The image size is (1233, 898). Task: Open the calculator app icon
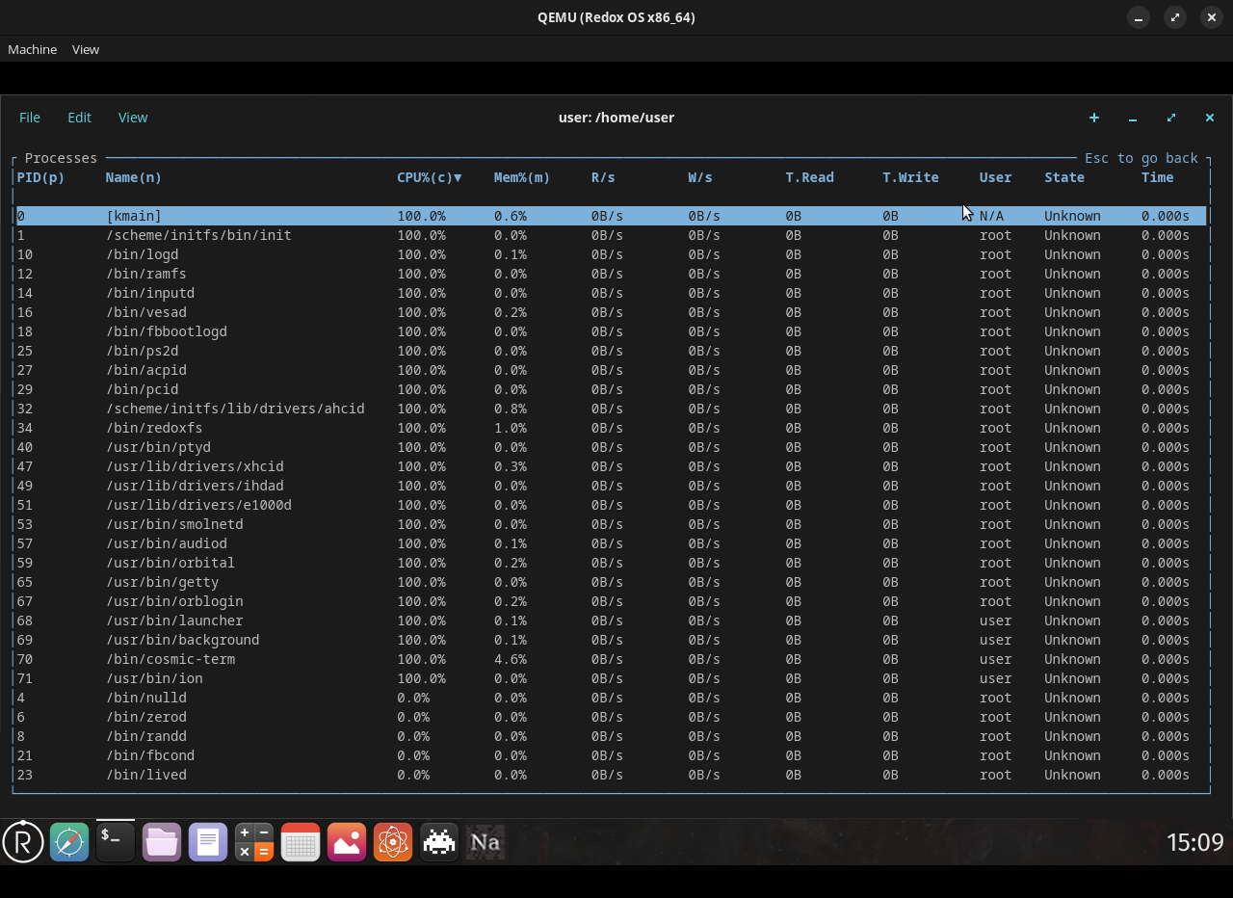(x=254, y=842)
